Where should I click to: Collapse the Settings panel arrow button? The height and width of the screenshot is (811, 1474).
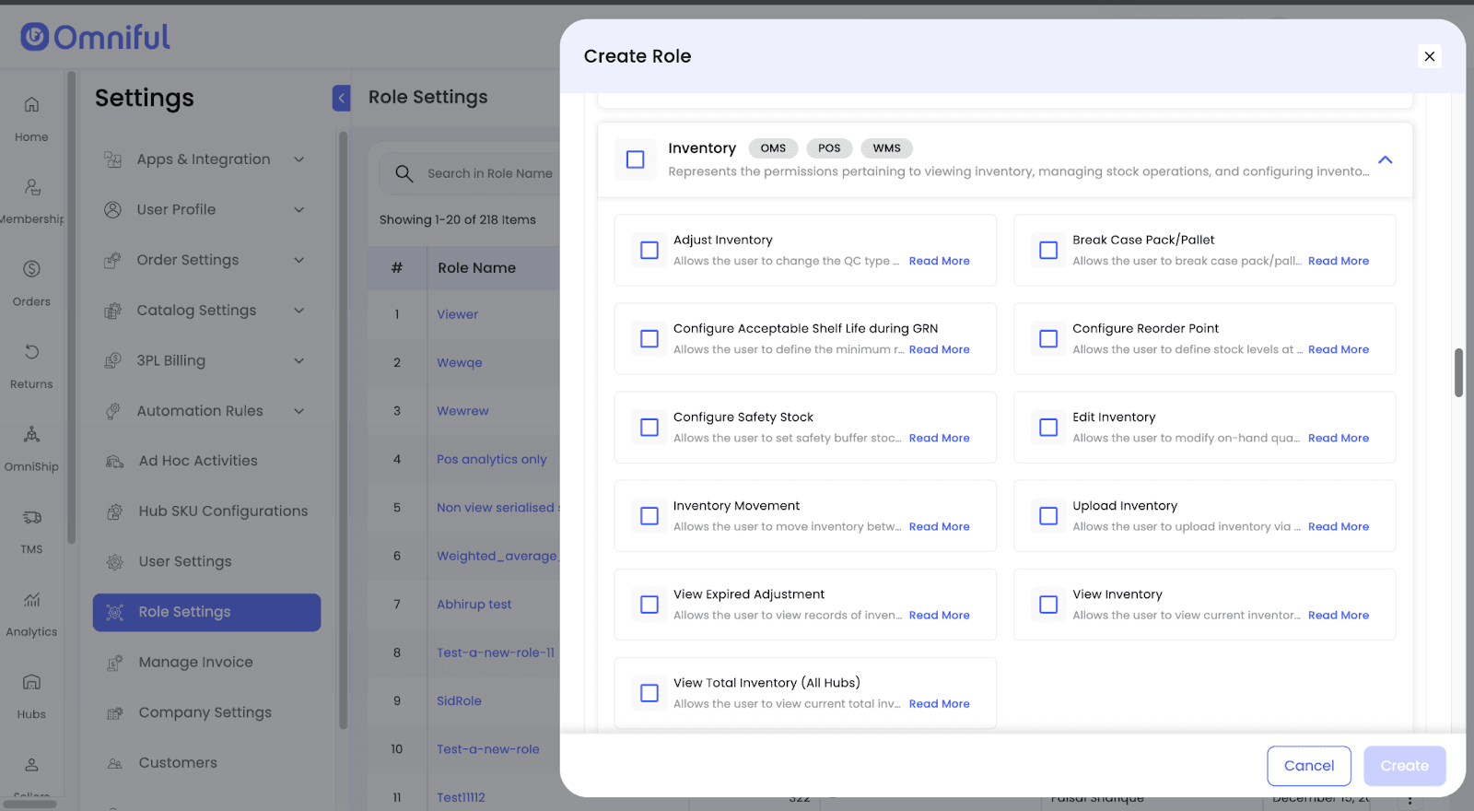pos(341,98)
